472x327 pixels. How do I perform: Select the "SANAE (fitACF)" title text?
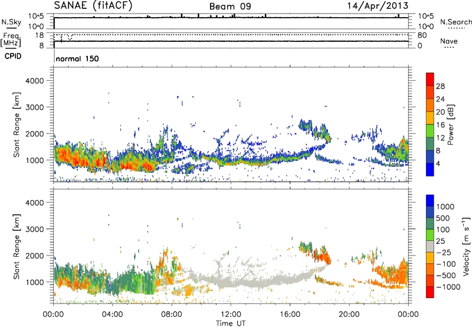point(93,5)
